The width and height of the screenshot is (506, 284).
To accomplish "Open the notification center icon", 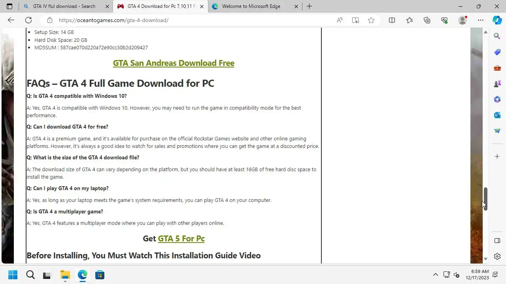I will [496, 275].
